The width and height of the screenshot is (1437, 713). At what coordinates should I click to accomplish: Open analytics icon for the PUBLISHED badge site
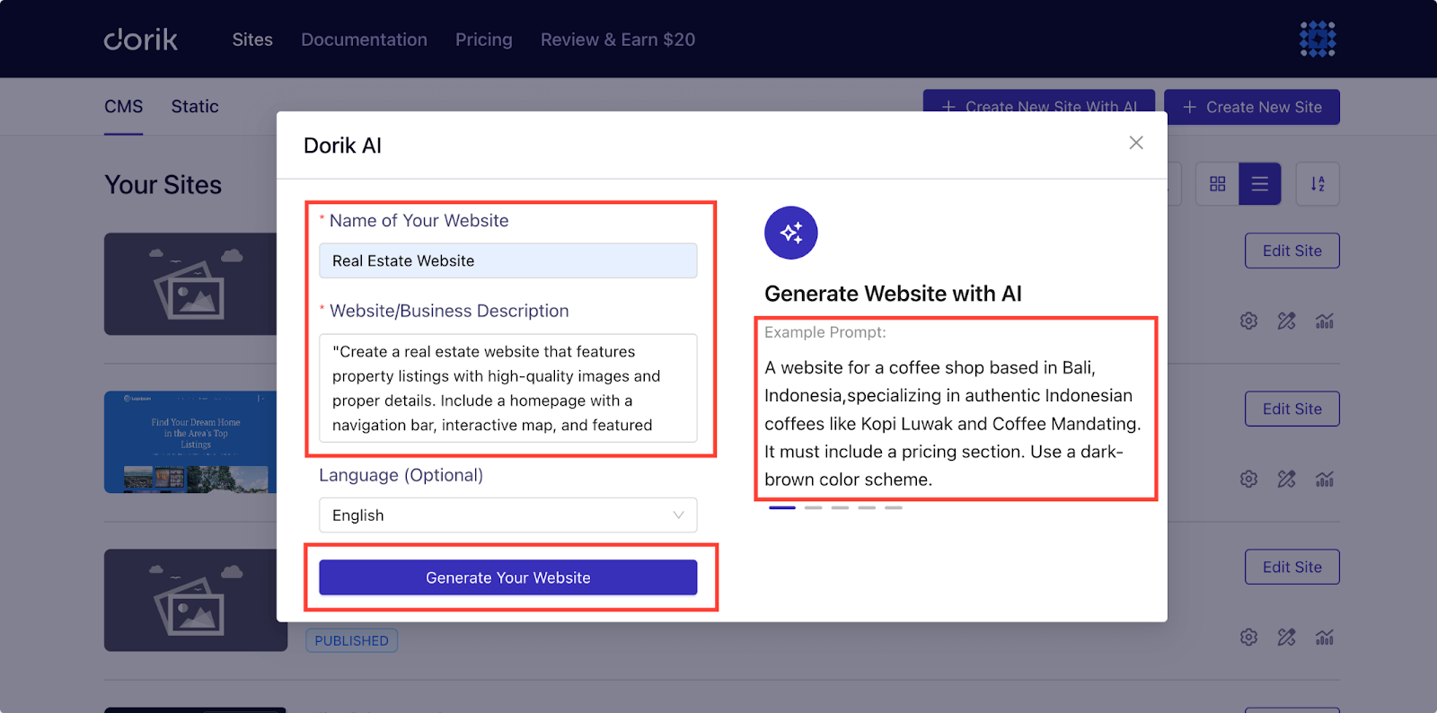pos(1325,637)
